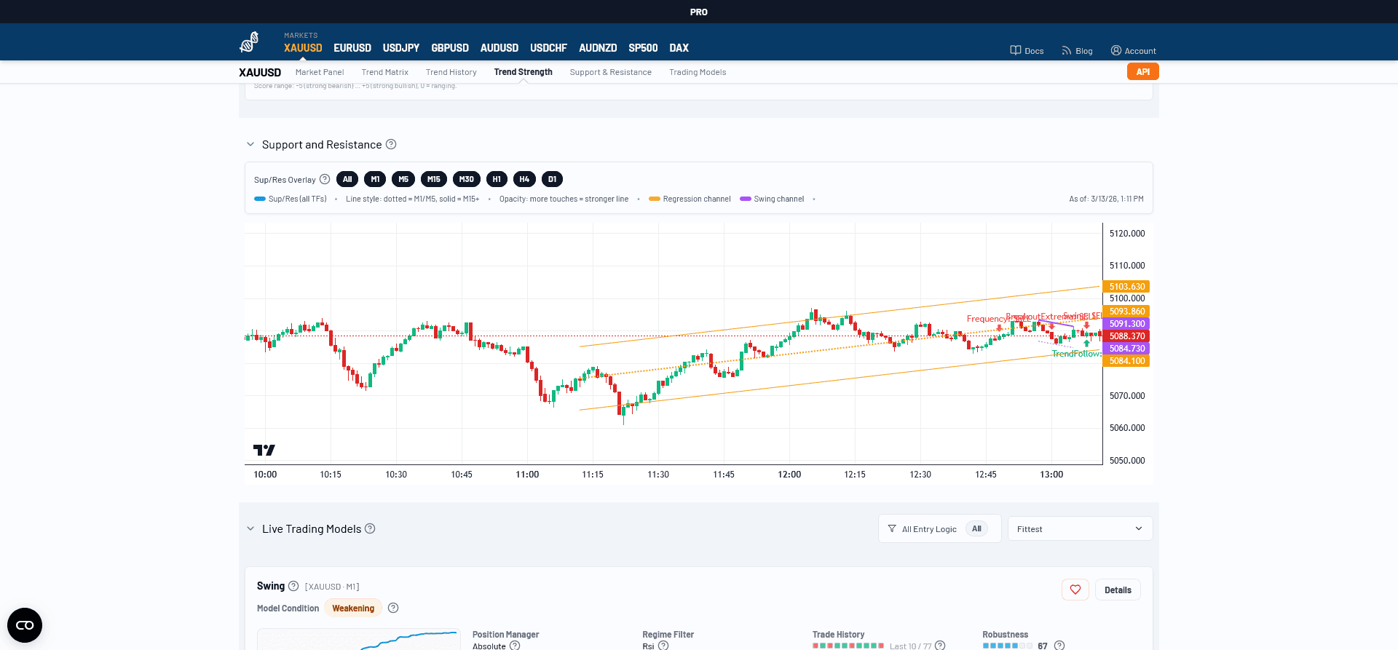Open the All Entry Logic filter

pyautogui.click(x=939, y=528)
